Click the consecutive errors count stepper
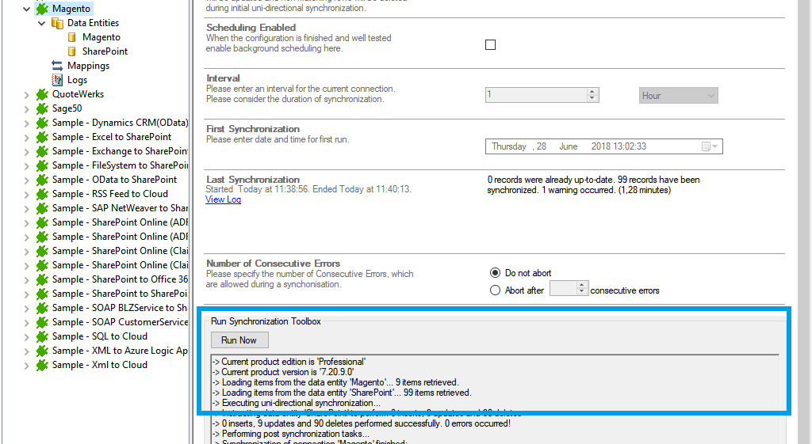Screen dimensions: 812x444 click(582, 289)
